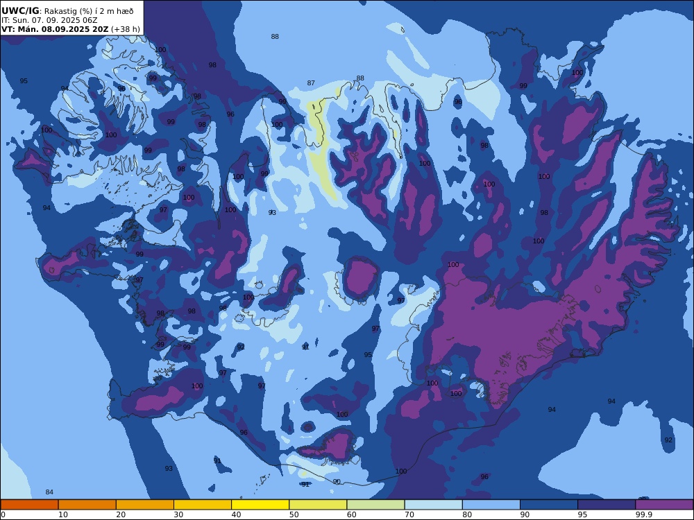Image resolution: width=694 pixels, height=520 pixels.
Task: Click the 'UWC/IG' title text
Action: pos(20,10)
